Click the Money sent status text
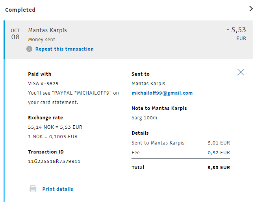Screen dimensions: 254x203 pyautogui.click(x=42, y=40)
